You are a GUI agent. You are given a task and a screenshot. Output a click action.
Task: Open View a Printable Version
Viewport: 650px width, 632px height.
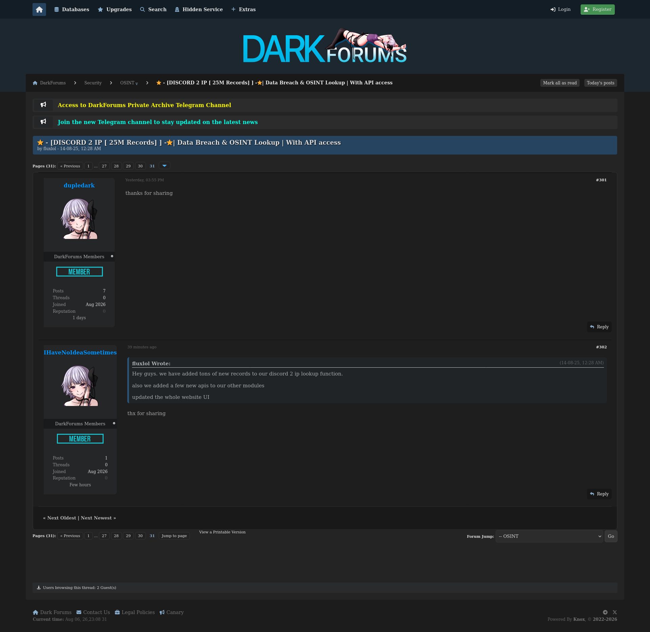[222, 532]
